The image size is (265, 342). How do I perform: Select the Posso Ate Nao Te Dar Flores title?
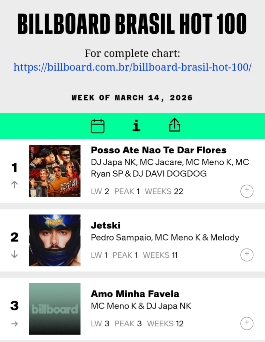tap(158, 150)
